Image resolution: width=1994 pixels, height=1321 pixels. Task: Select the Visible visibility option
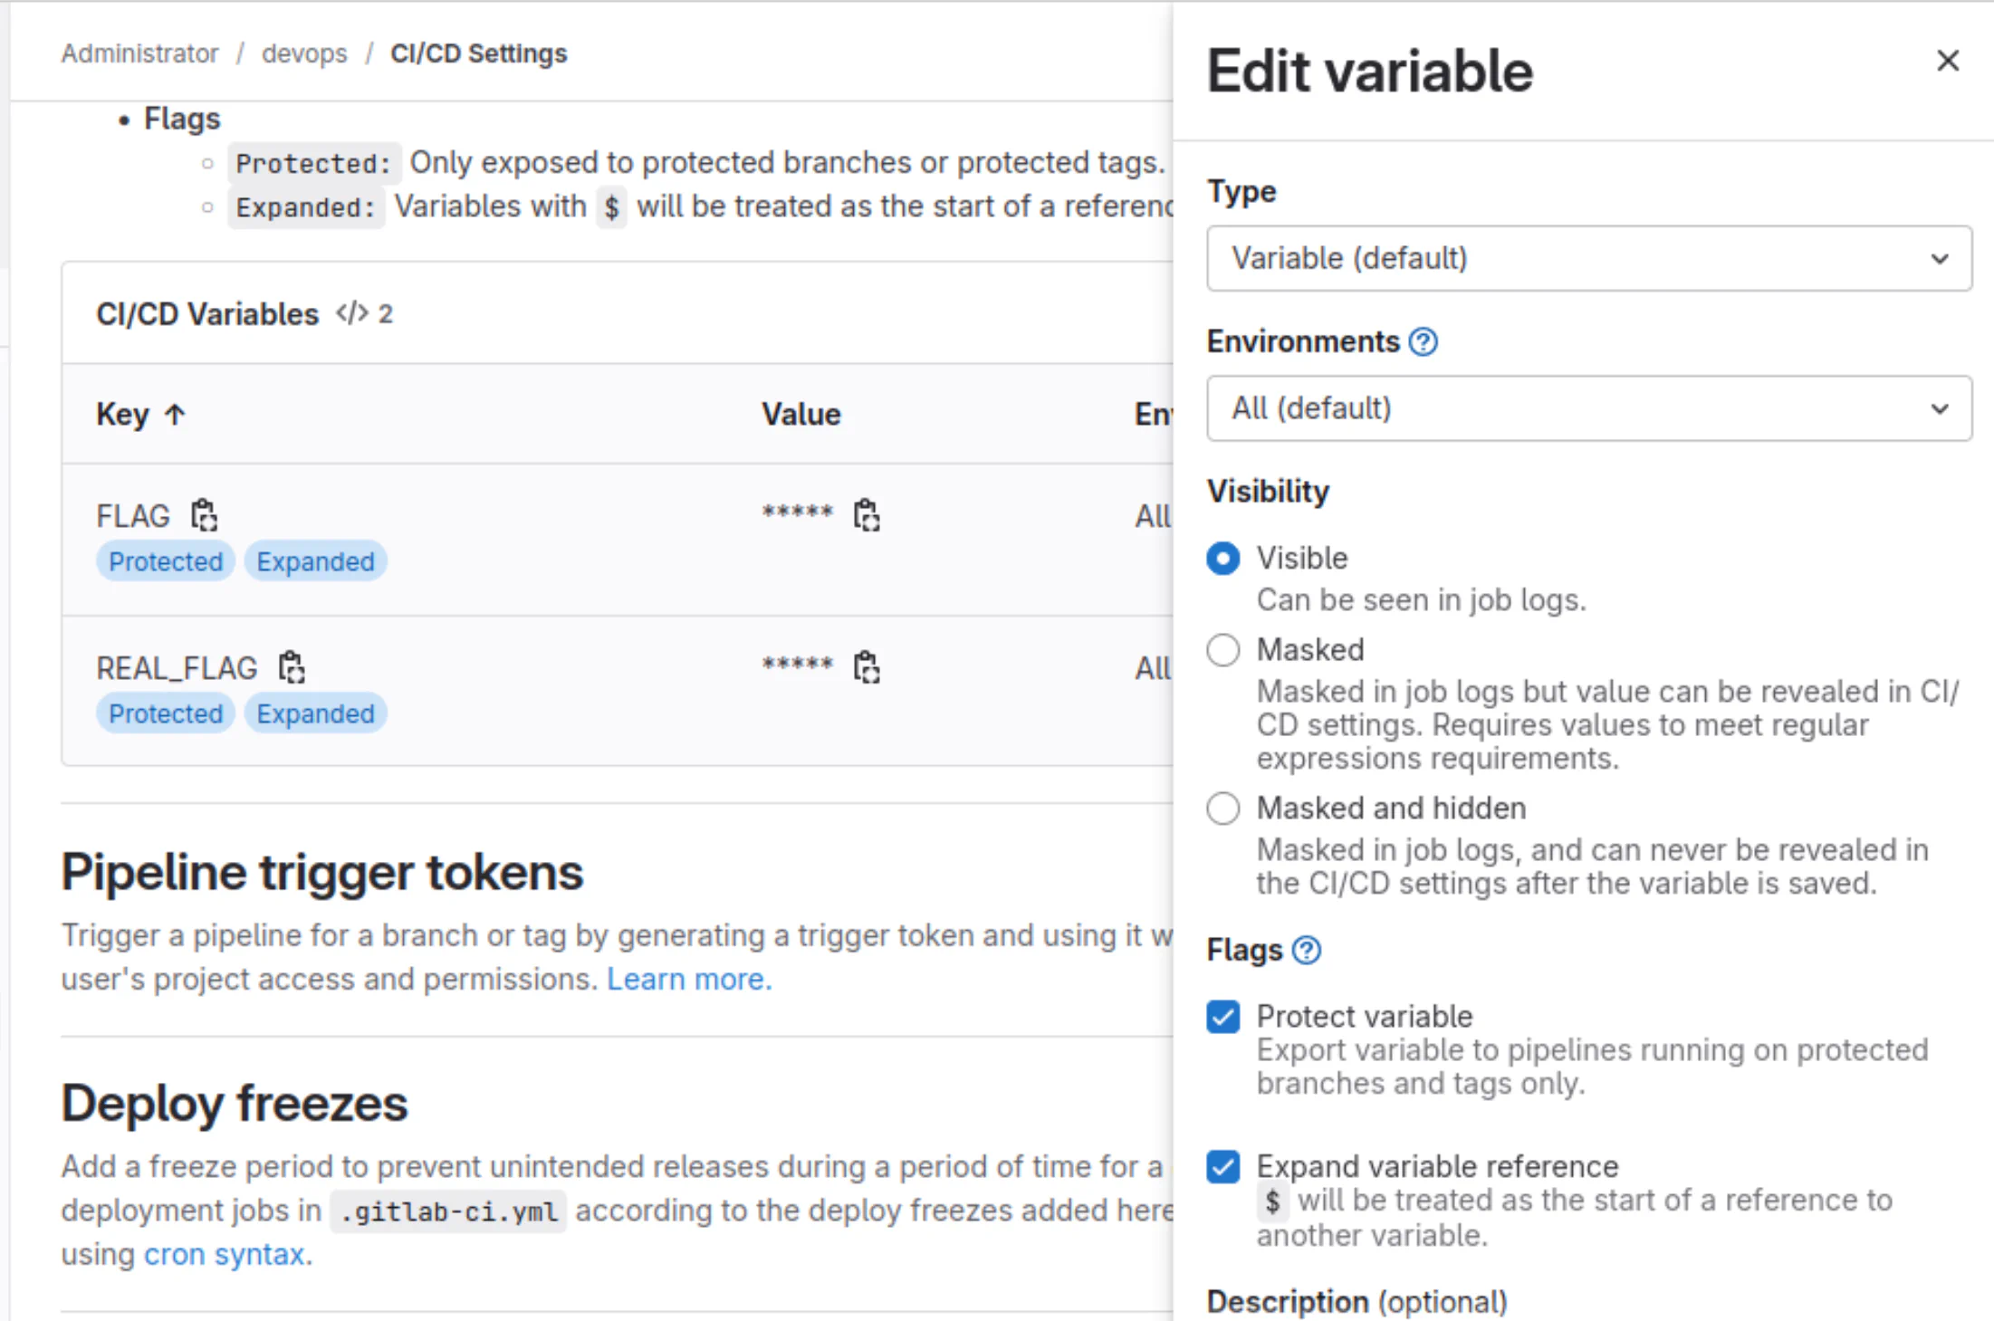click(1223, 559)
